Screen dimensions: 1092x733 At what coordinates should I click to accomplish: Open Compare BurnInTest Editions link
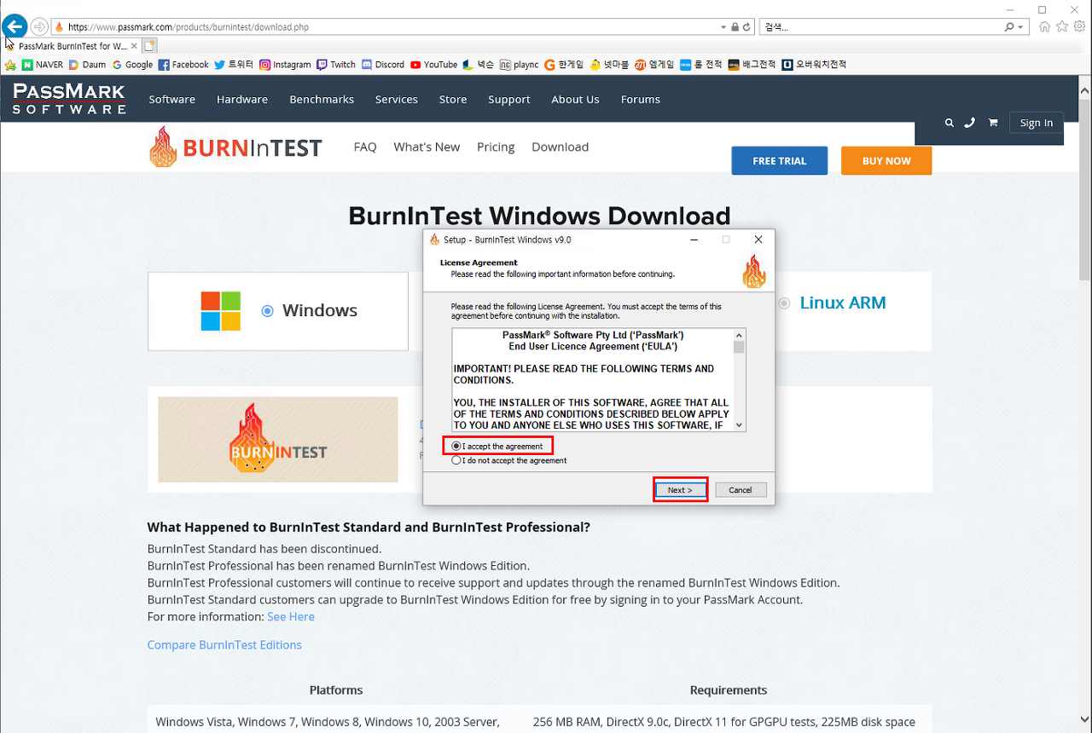click(224, 644)
